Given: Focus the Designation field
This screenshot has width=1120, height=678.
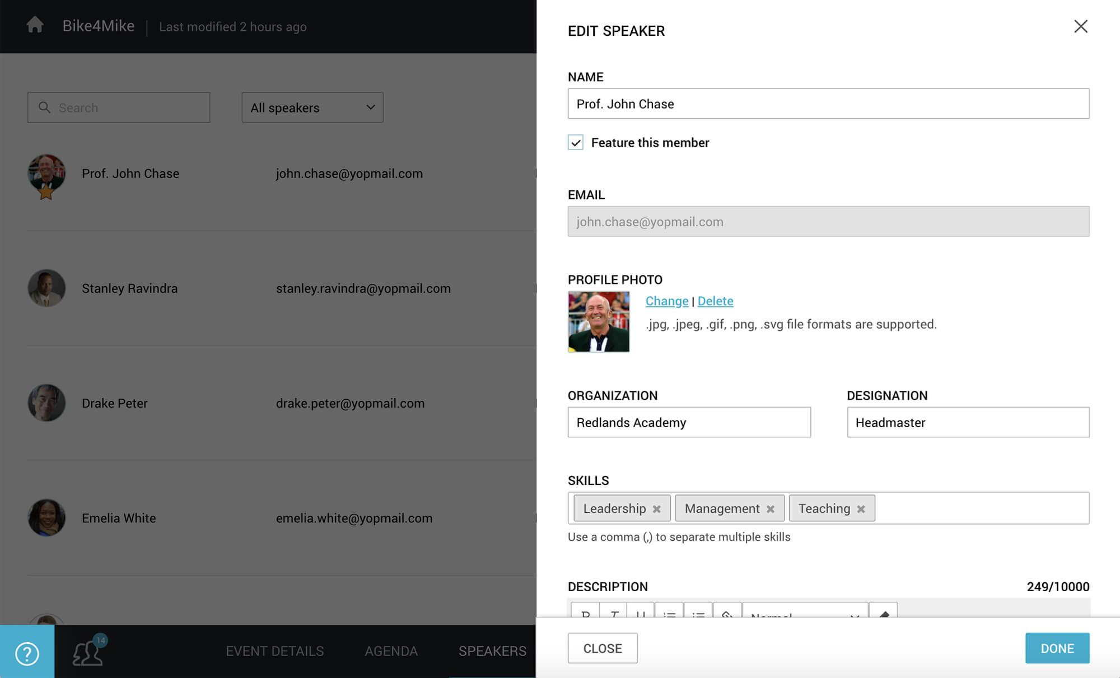Looking at the screenshot, I should pos(968,422).
